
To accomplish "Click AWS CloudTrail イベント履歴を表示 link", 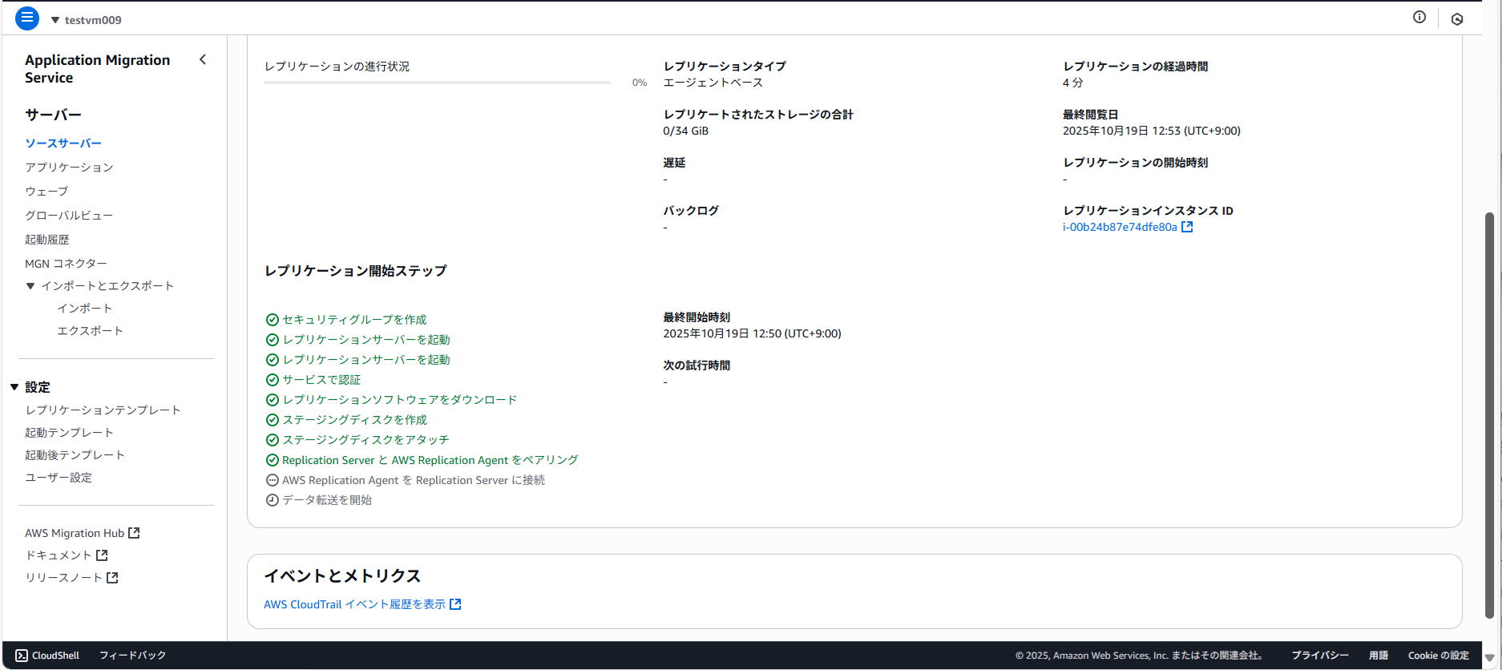I will tap(354, 604).
